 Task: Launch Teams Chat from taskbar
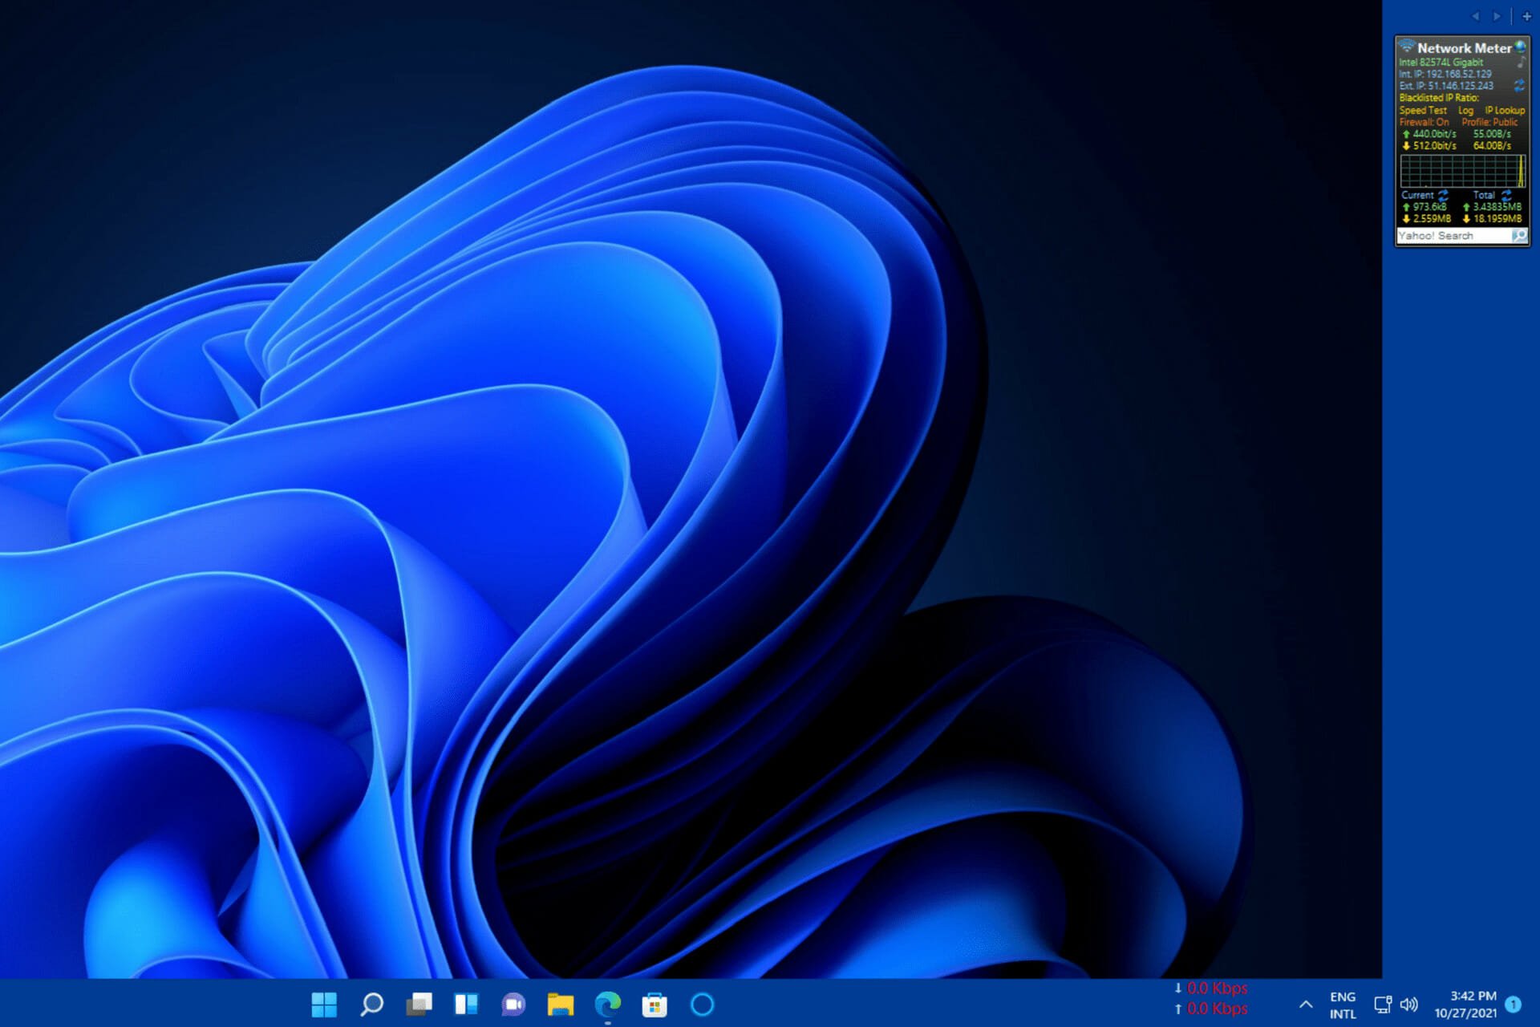point(513,1005)
